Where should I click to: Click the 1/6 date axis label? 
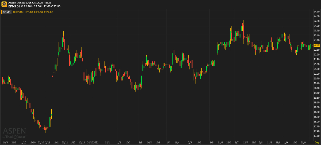click(211, 143)
